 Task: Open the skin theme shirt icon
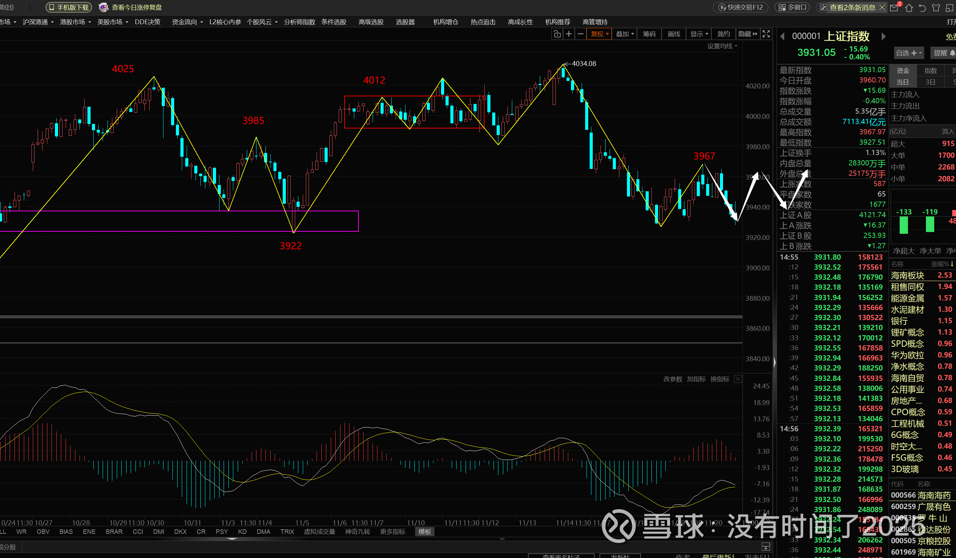click(936, 8)
